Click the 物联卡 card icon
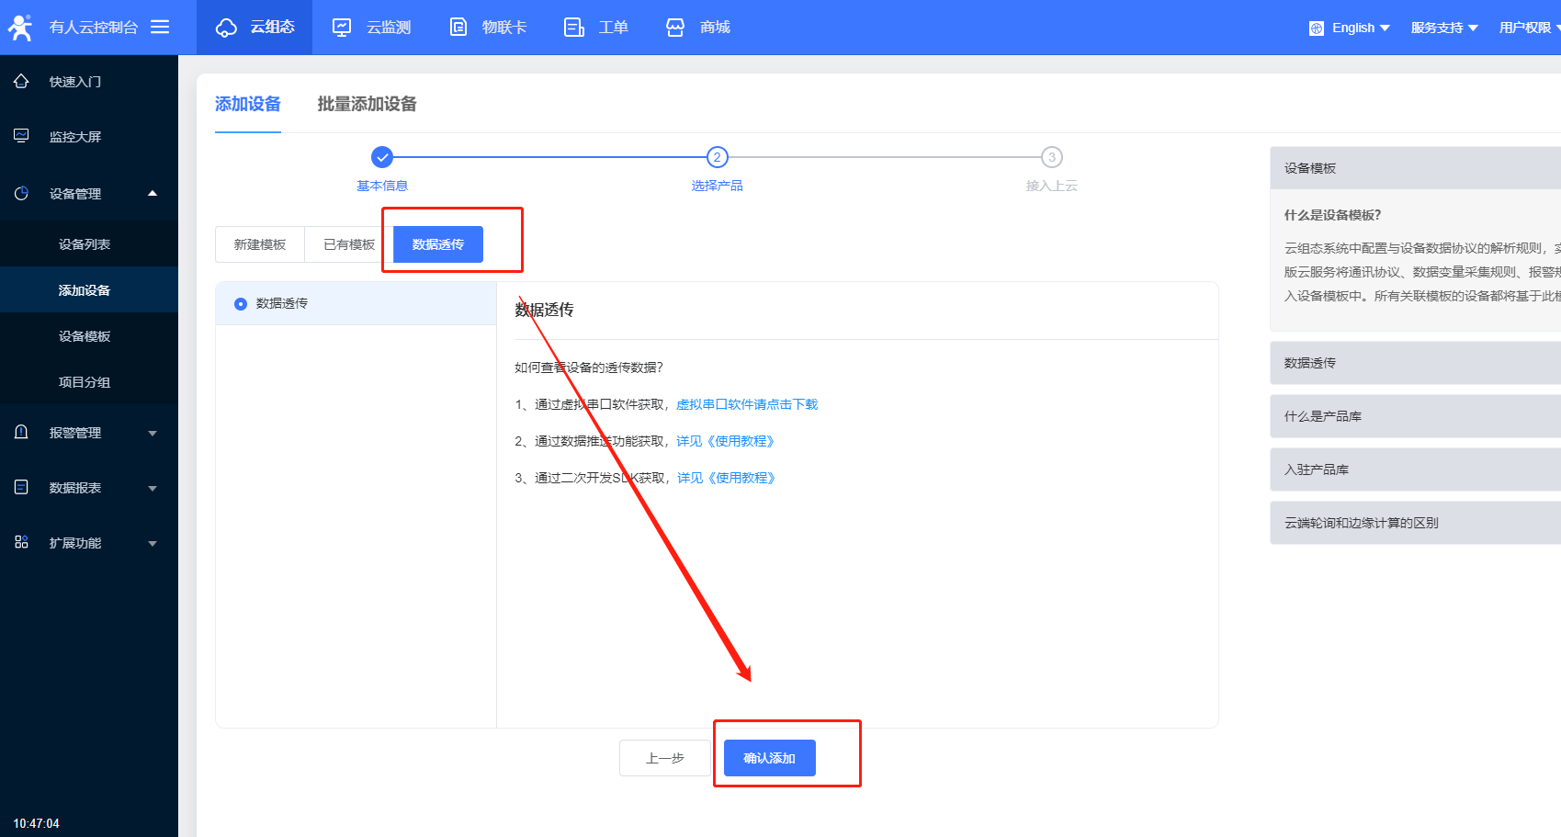The height and width of the screenshot is (837, 1561). 458,28
